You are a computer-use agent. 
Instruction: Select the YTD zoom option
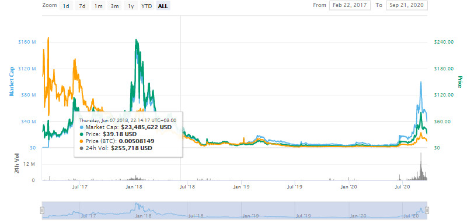[147, 6]
